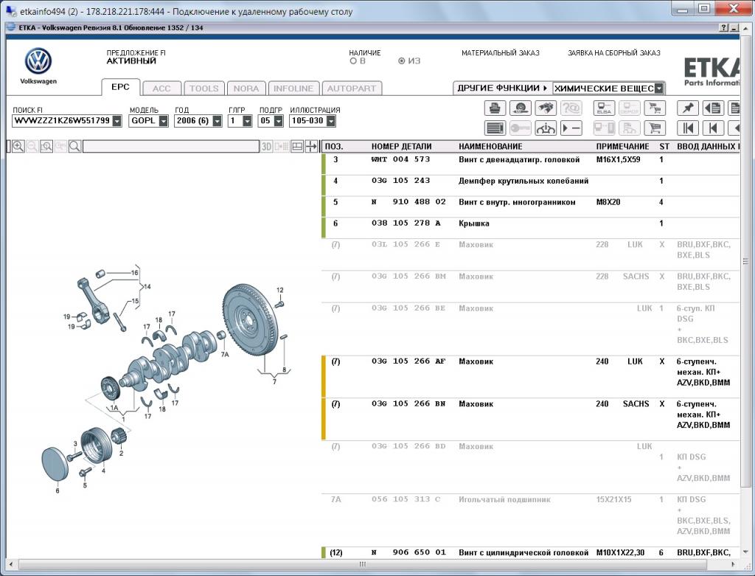Open the МОДЕЛЬ GOPL dropdown
755x576 pixels.
tap(163, 121)
